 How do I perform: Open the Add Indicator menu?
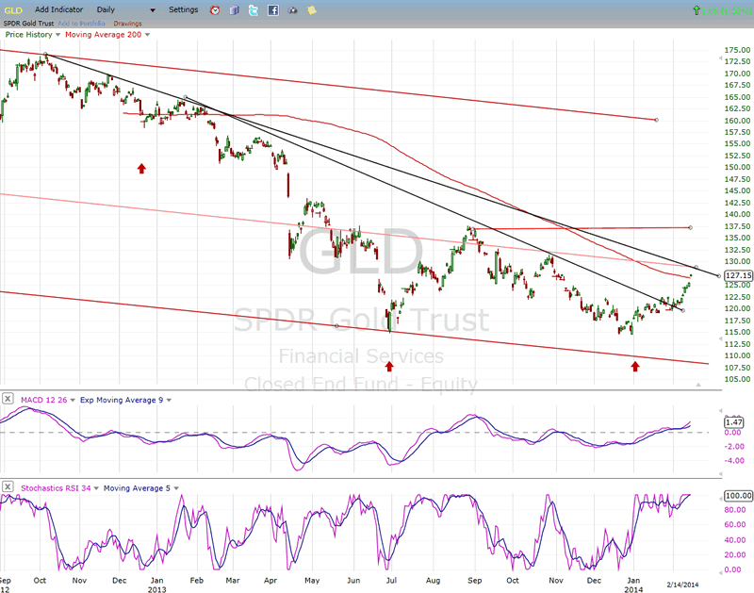click(x=57, y=9)
